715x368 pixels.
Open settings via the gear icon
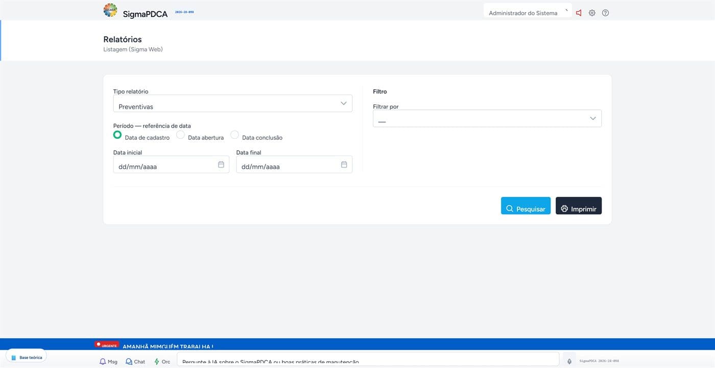(592, 13)
